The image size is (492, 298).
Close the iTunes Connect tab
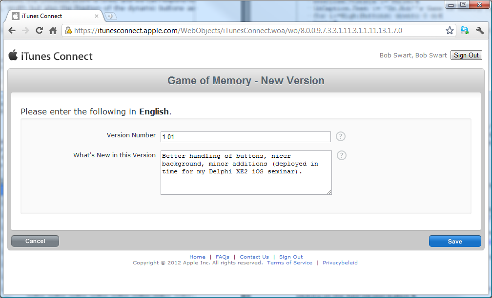pos(96,16)
